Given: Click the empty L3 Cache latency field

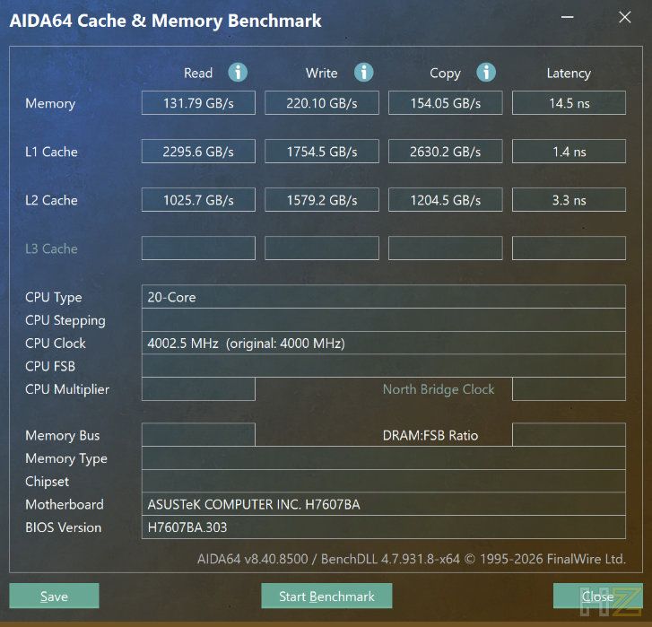Looking at the screenshot, I should (x=569, y=248).
